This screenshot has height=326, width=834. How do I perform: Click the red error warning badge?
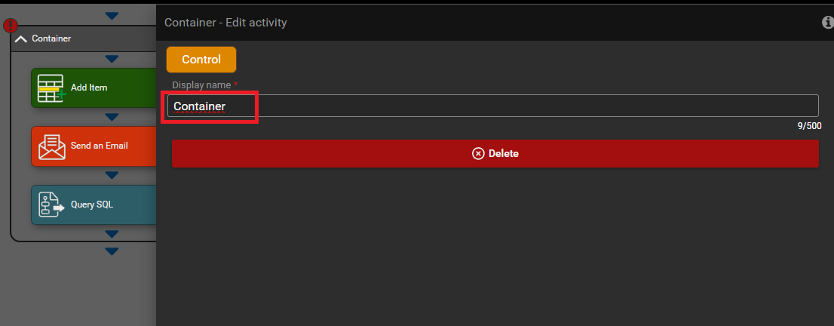pyautogui.click(x=11, y=26)
